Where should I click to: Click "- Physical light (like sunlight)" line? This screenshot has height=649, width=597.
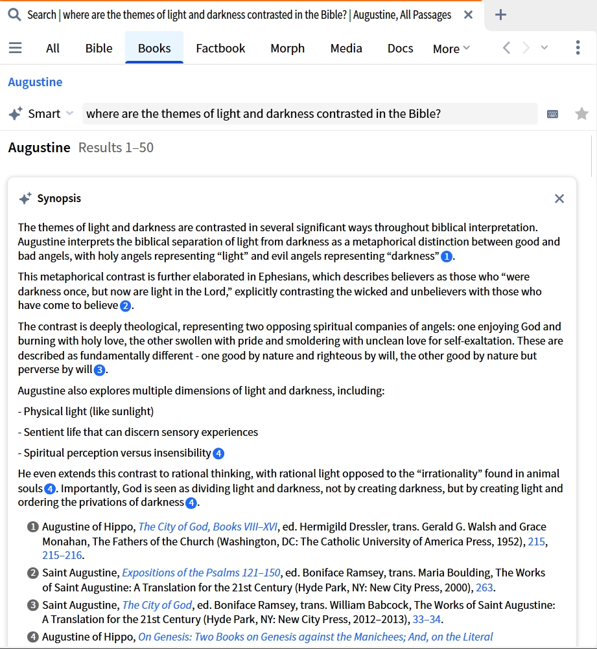[86, 411]
